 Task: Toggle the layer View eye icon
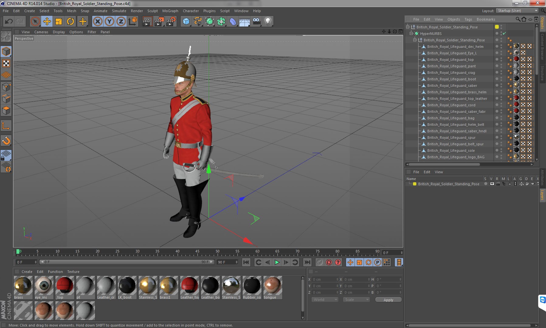492,184
